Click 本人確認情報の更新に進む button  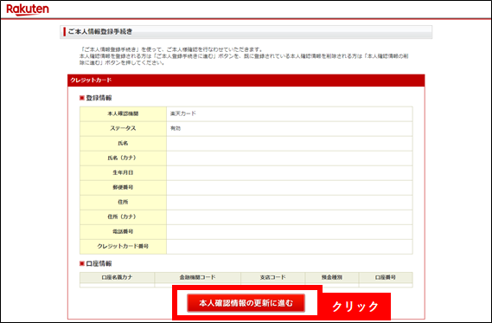246,303
